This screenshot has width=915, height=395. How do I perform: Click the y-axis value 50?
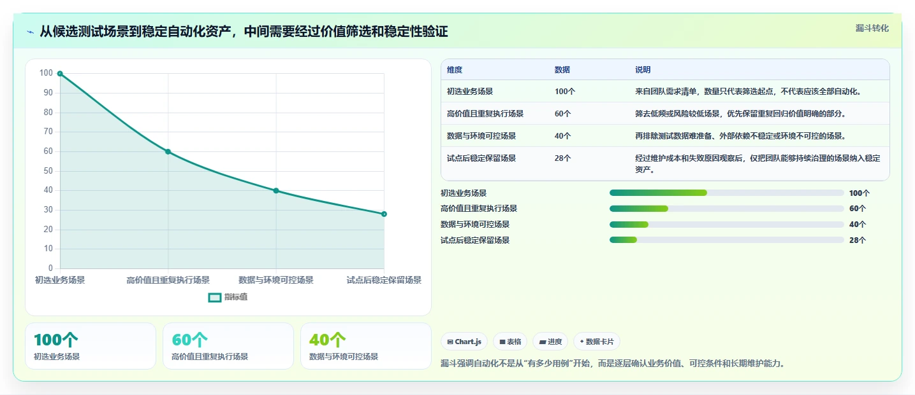(48, 171)
